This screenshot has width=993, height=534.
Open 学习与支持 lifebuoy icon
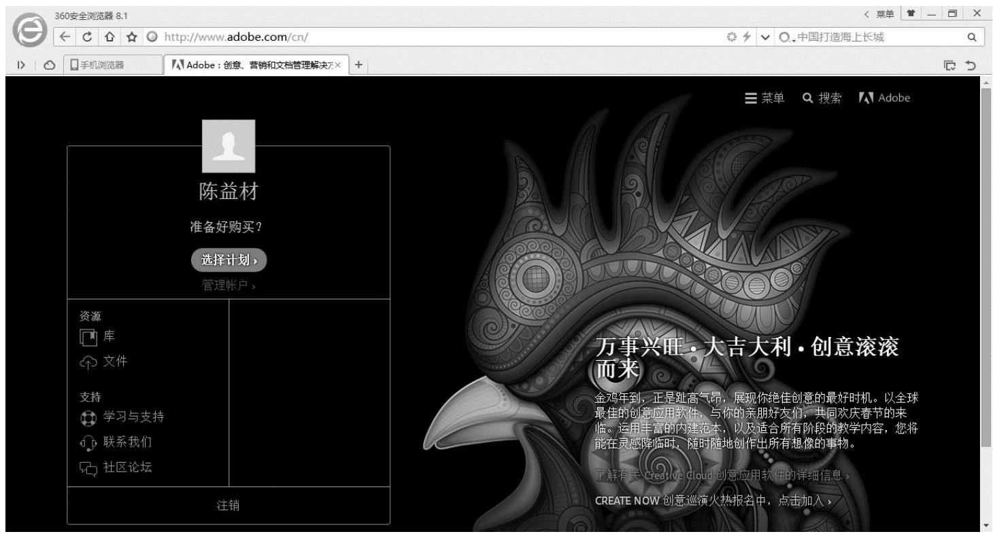coord(88,416)
